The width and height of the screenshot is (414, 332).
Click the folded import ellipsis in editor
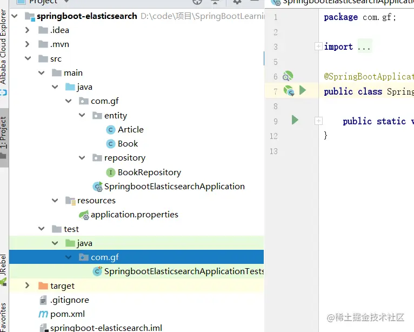point(364,47)
